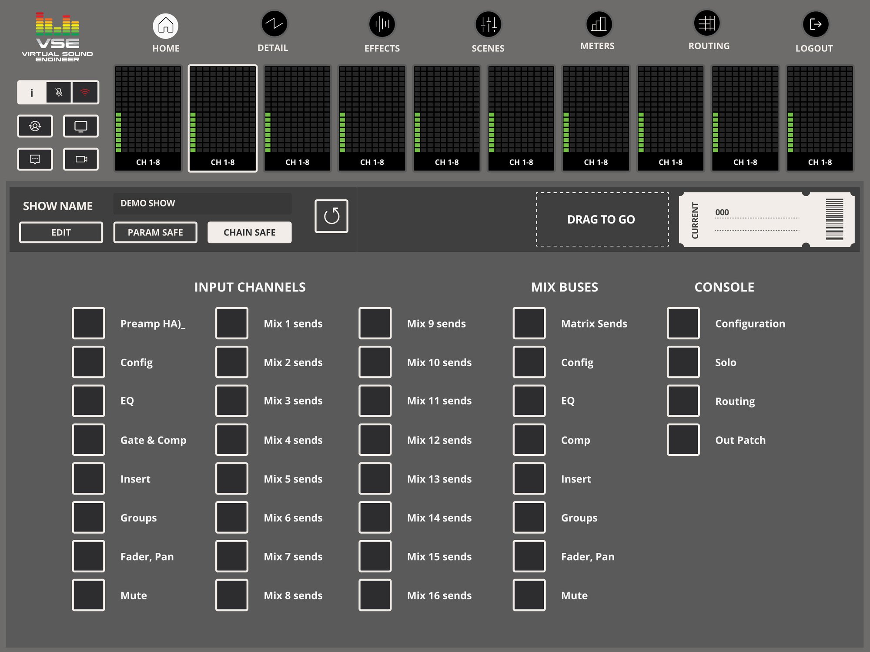Viewport: 870px width, 652px height.
Task: Click the video camera icon button
Action: (x=81, y=159)
